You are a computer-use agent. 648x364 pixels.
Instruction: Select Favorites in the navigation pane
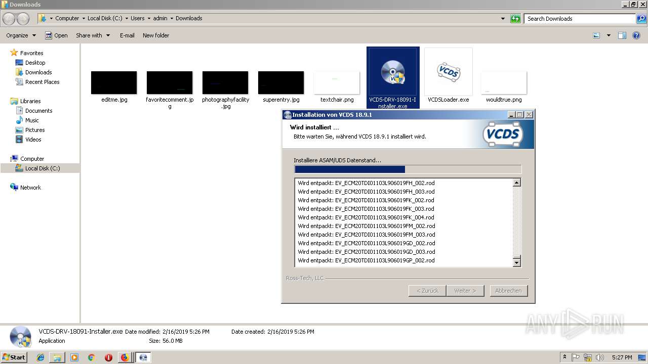pyautogui.click(x=31, y=53)
